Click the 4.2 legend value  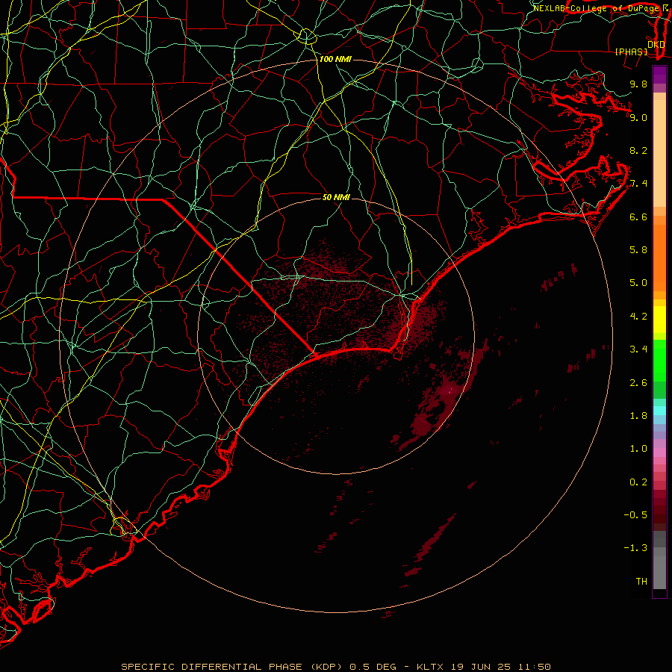[x=638, y=317]
